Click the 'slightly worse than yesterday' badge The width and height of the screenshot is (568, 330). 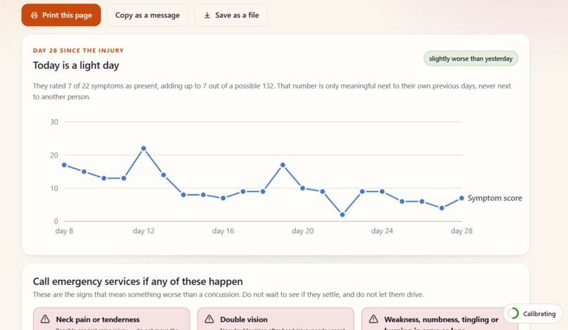471,58
